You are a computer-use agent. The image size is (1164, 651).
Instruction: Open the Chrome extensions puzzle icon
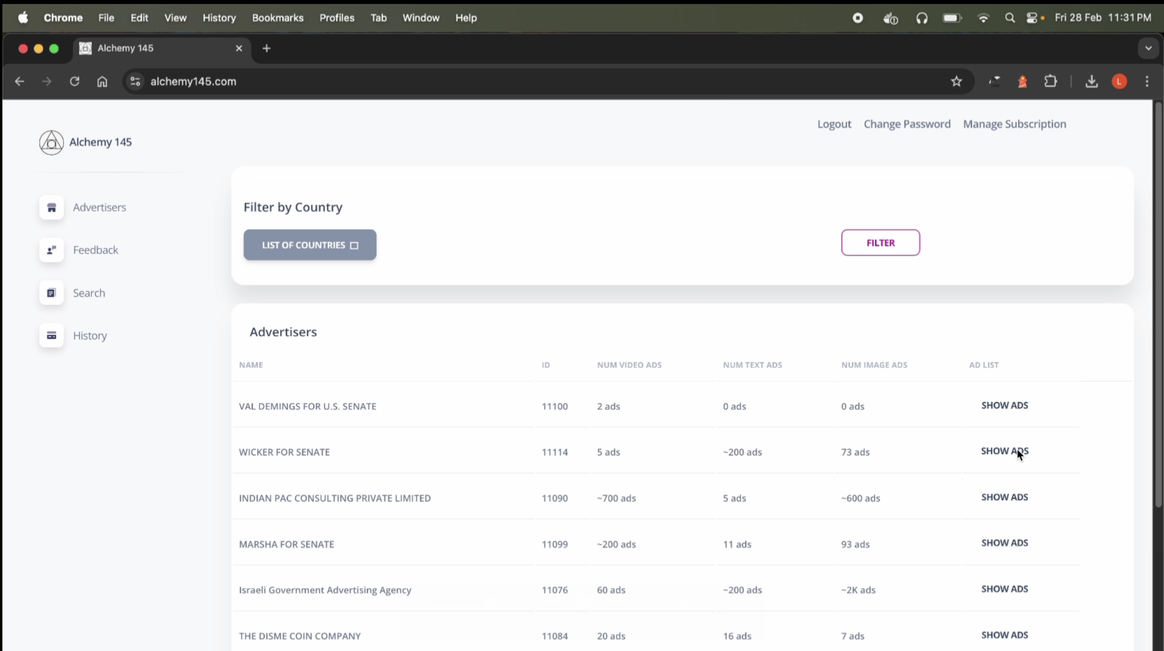[1051, 81]
